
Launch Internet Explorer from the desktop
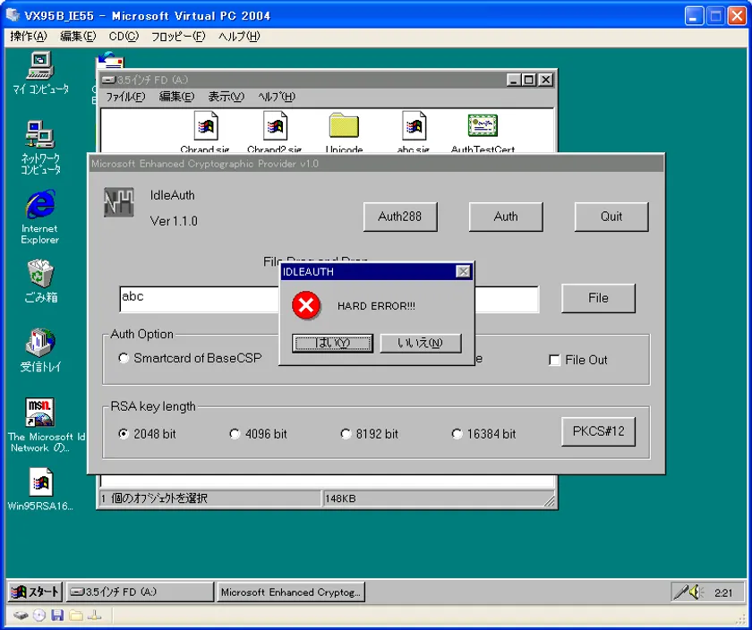point(40,207)
